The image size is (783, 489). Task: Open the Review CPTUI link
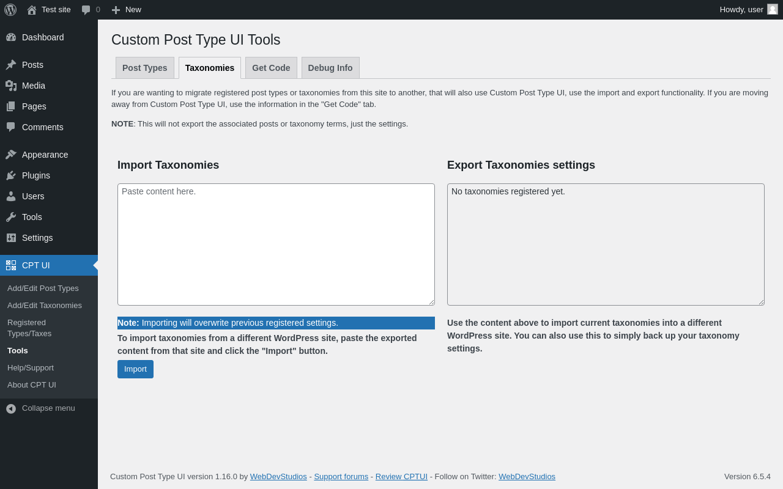click(401, 477)
